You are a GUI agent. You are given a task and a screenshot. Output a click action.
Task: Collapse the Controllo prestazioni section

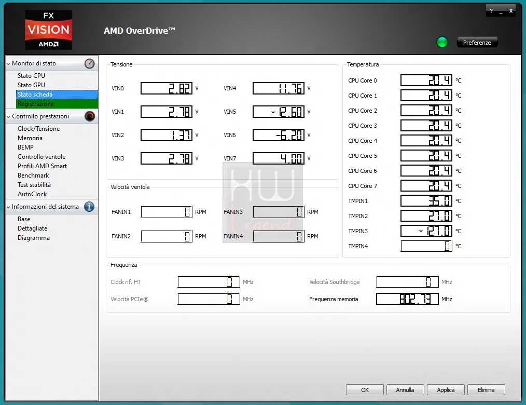click(8, 116)
